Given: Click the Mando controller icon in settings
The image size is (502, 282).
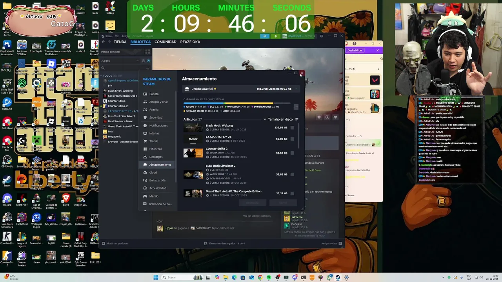Looking at the screenshot, I should 145,196.
